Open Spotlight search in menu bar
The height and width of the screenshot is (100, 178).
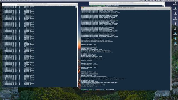(x=175, y=1)
